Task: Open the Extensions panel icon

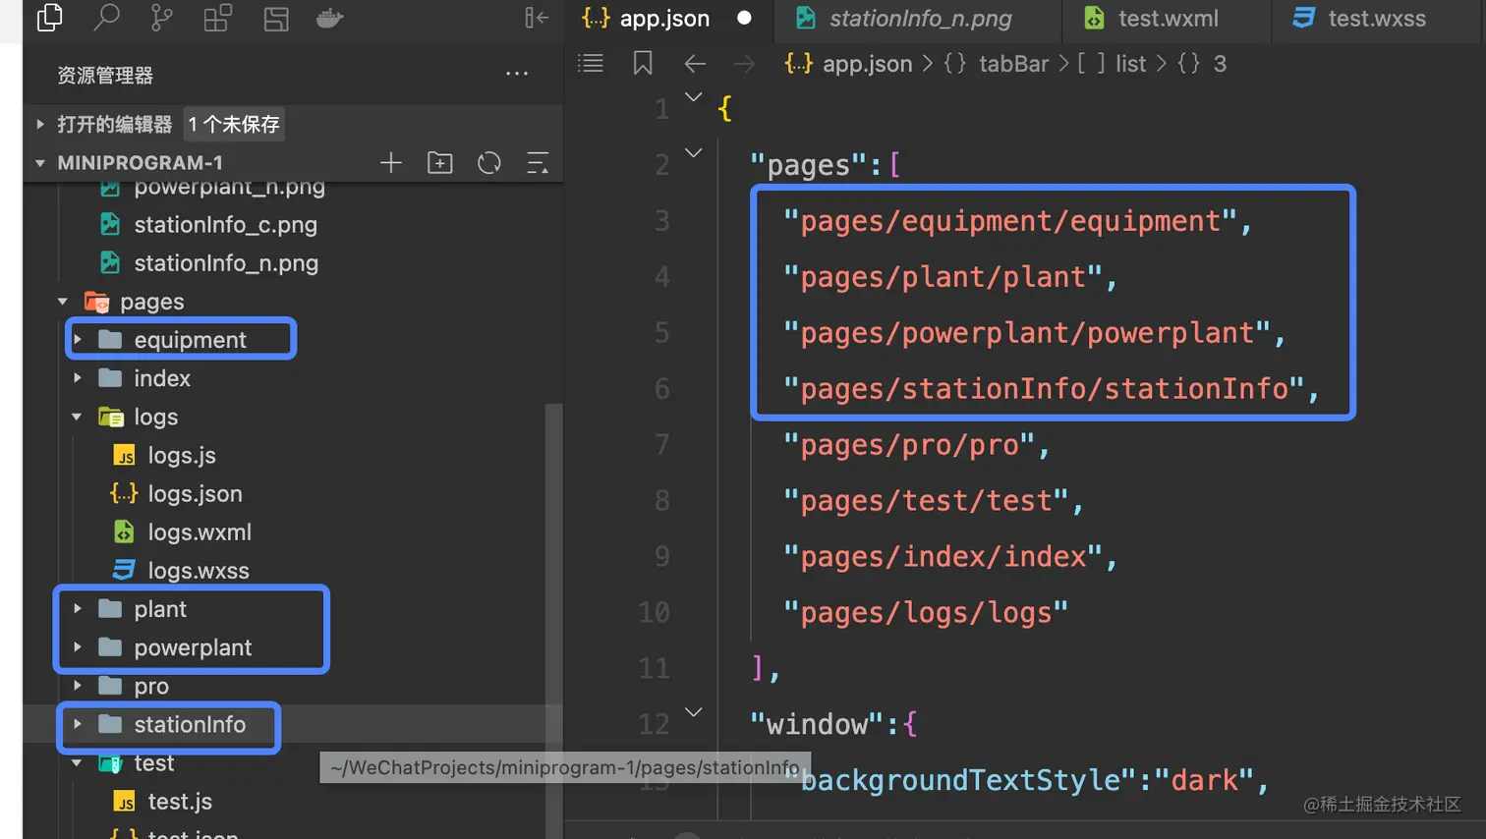Action: (218, 18)
